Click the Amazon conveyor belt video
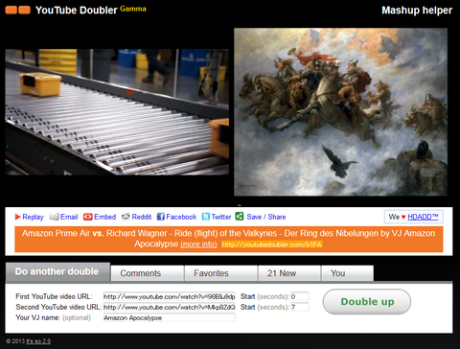Image resolution: width=460 pixels, height=349 pixels. coord(117,112)
